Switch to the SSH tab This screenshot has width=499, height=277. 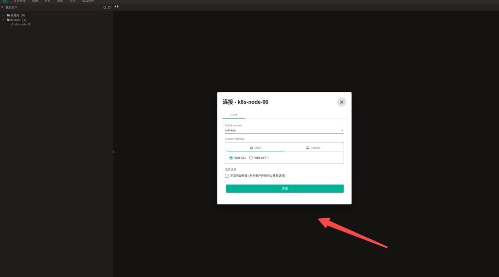click(234, 115)
